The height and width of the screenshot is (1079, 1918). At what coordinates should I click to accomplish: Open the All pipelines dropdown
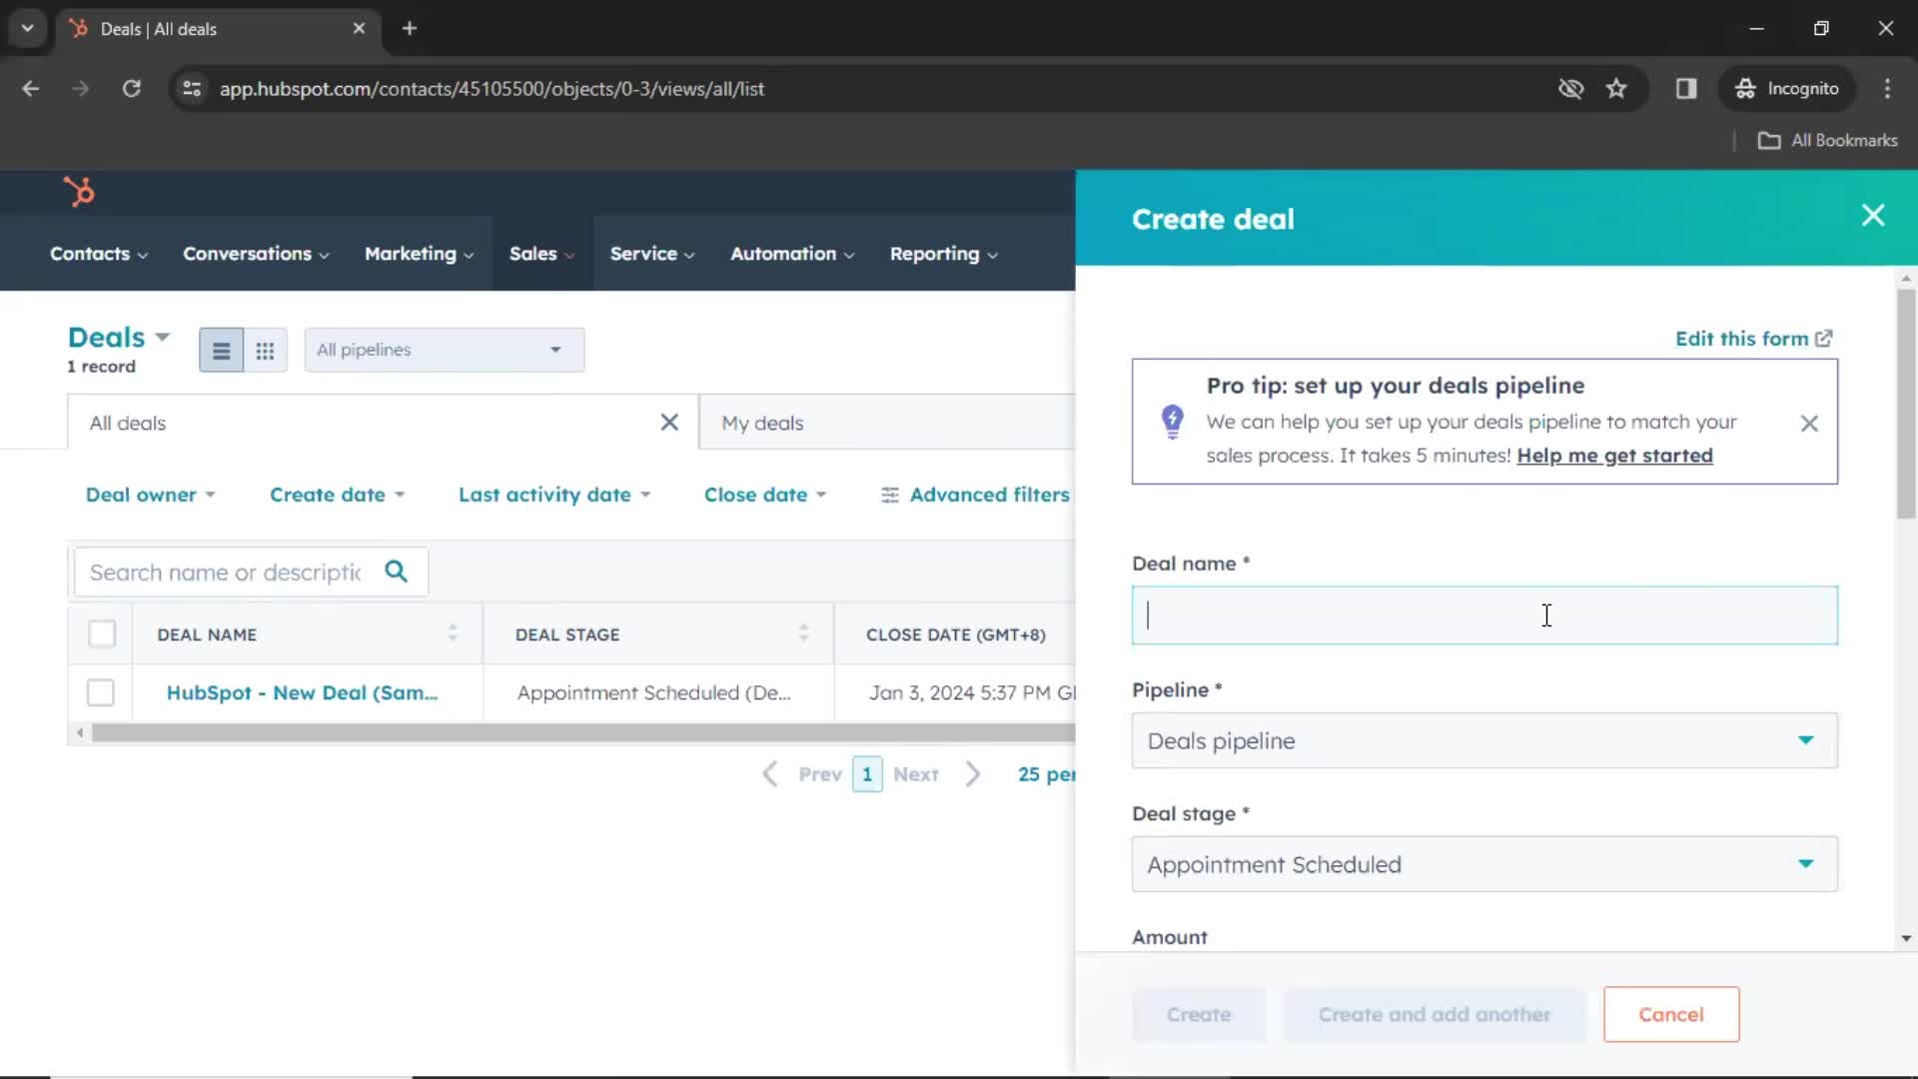click(x=445, y=351)
